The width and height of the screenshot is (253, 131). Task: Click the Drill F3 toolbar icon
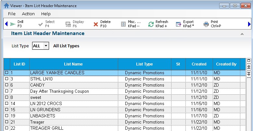click(x=13, y=24)
